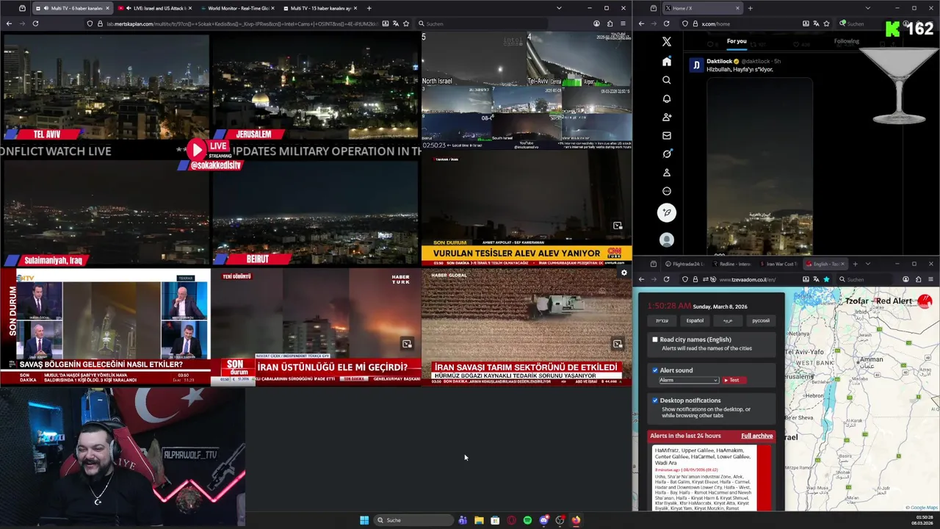Screen dimensions: 940x529
Task: Select the Following tab on X
Action: click(x=846, y=41)
